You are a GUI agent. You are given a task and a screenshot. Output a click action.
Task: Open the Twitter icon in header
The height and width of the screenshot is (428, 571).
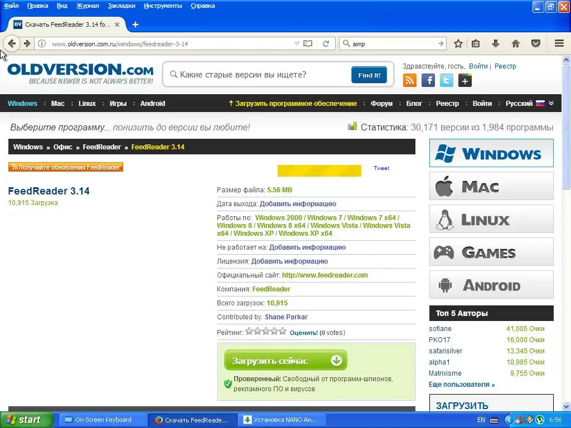(x=447, y=80)
